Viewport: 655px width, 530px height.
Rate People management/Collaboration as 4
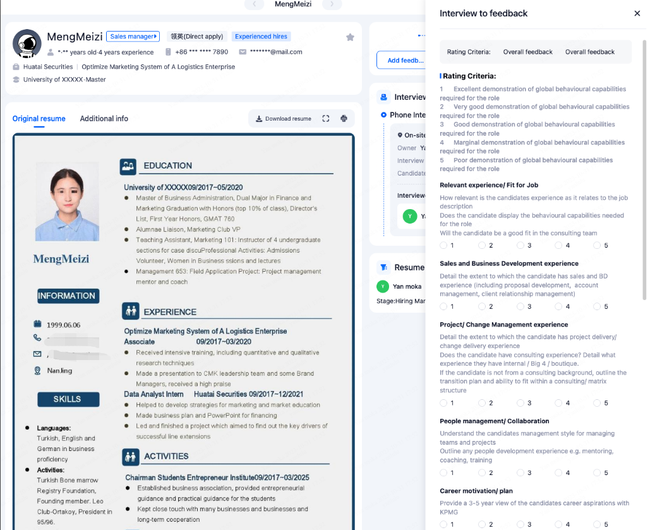pyautogui.click(x=558, y=473)
